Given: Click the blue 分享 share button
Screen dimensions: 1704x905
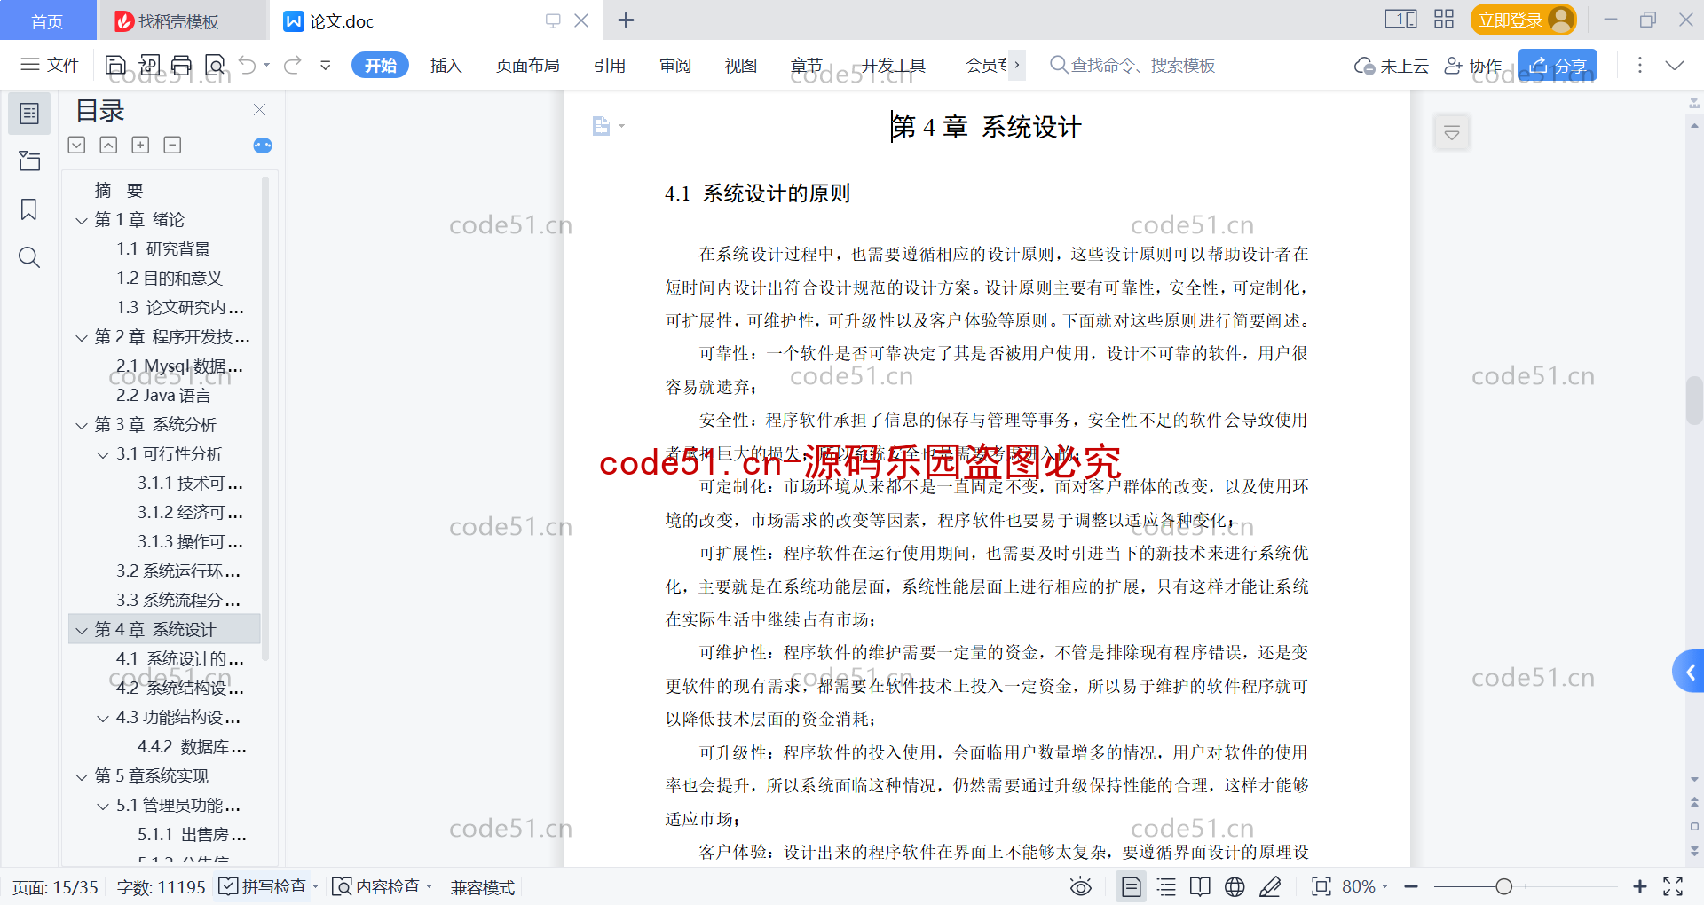Looking at the screenshot, I should pos(1558,66).
